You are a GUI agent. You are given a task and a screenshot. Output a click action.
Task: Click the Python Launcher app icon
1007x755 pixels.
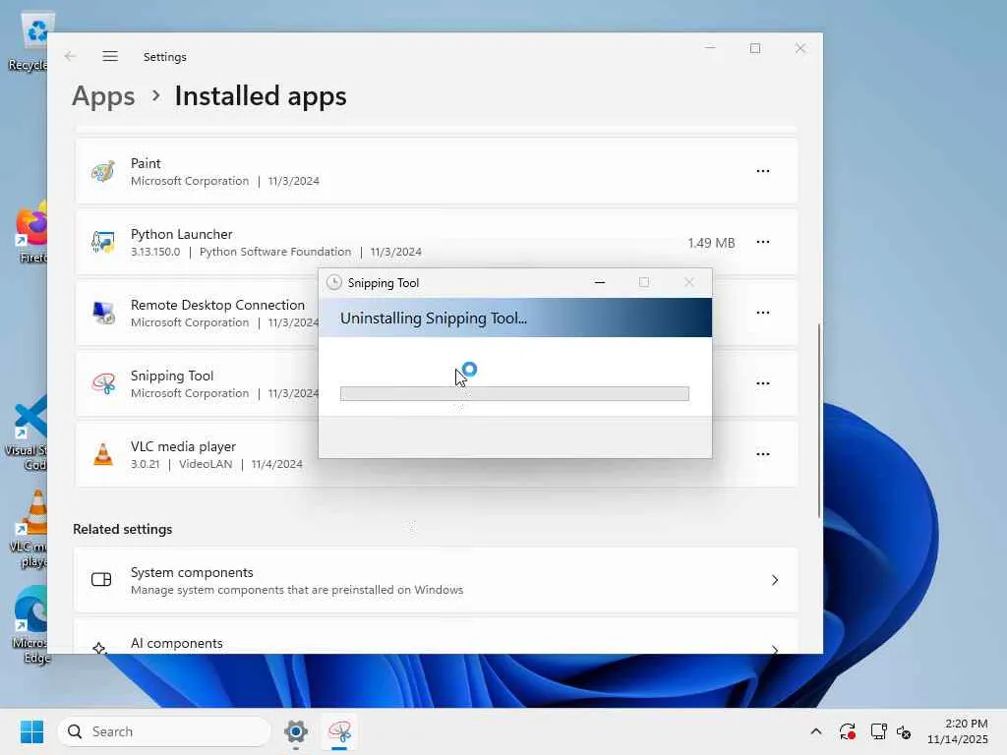tap(103, 242)
